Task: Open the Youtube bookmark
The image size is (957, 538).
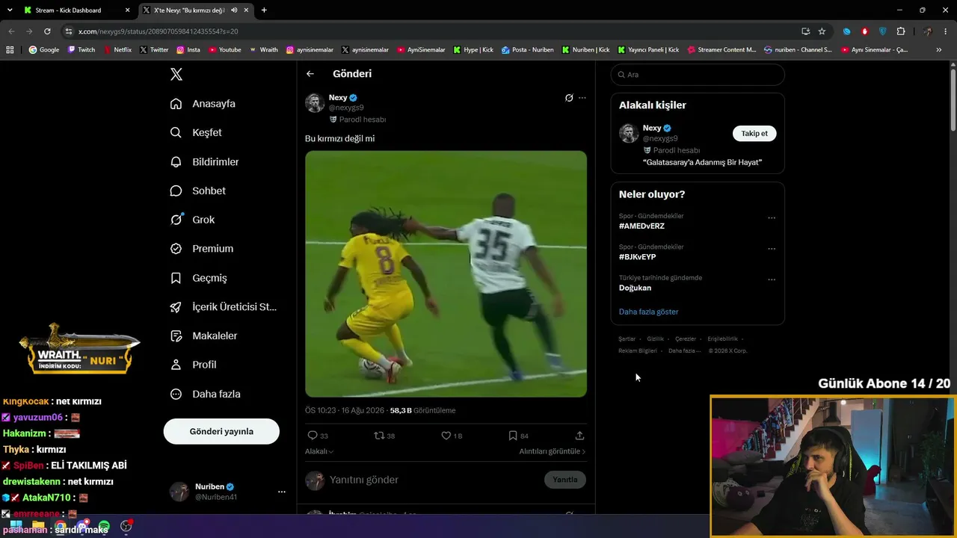Action: [x=225, y=50]
